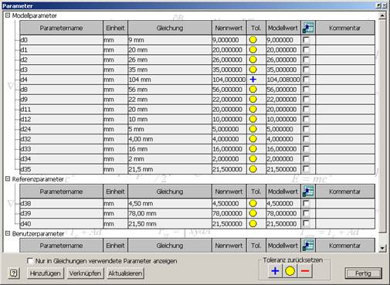Collapse the Modellparameter section
The image size is (390, 285).
[8, 15]
